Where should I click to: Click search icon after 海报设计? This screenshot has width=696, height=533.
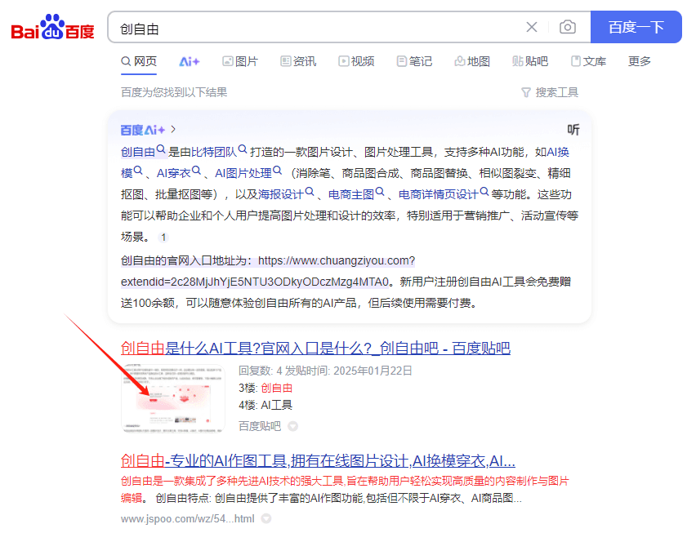[310, 193]
